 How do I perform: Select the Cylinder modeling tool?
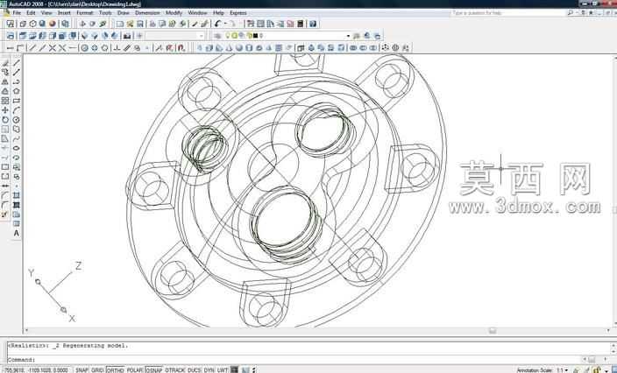tap(249, 48)
